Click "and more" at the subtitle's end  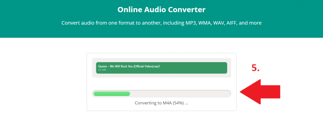coord(252,23)
